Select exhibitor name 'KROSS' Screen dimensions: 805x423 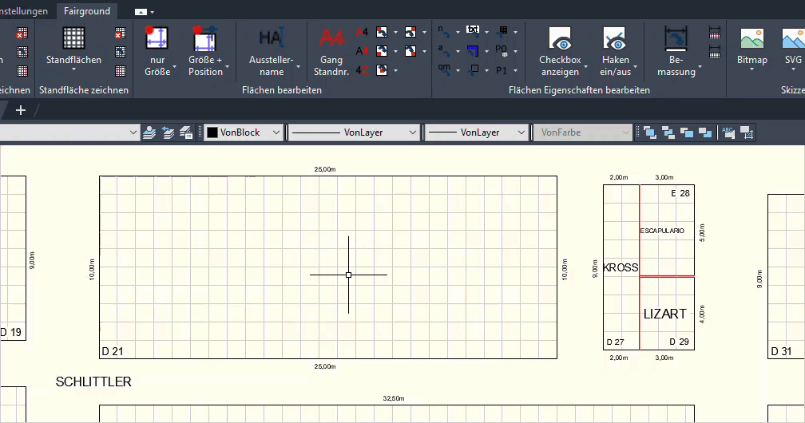621,267
